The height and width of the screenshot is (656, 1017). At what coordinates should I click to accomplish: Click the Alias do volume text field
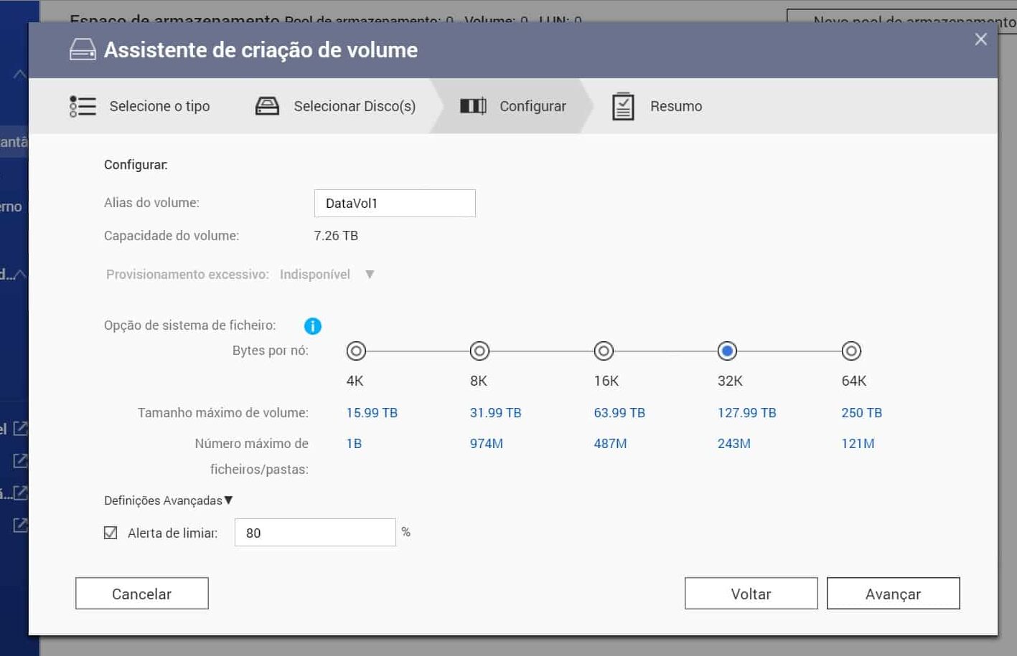click(x=395, y=204)
